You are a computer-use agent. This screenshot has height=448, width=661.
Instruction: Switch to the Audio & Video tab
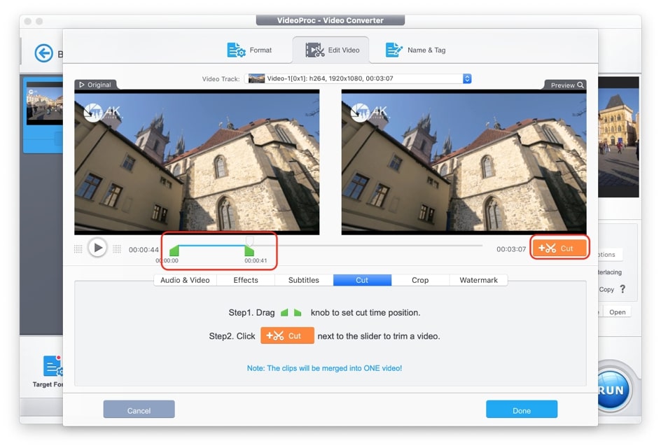coord(185,280)
